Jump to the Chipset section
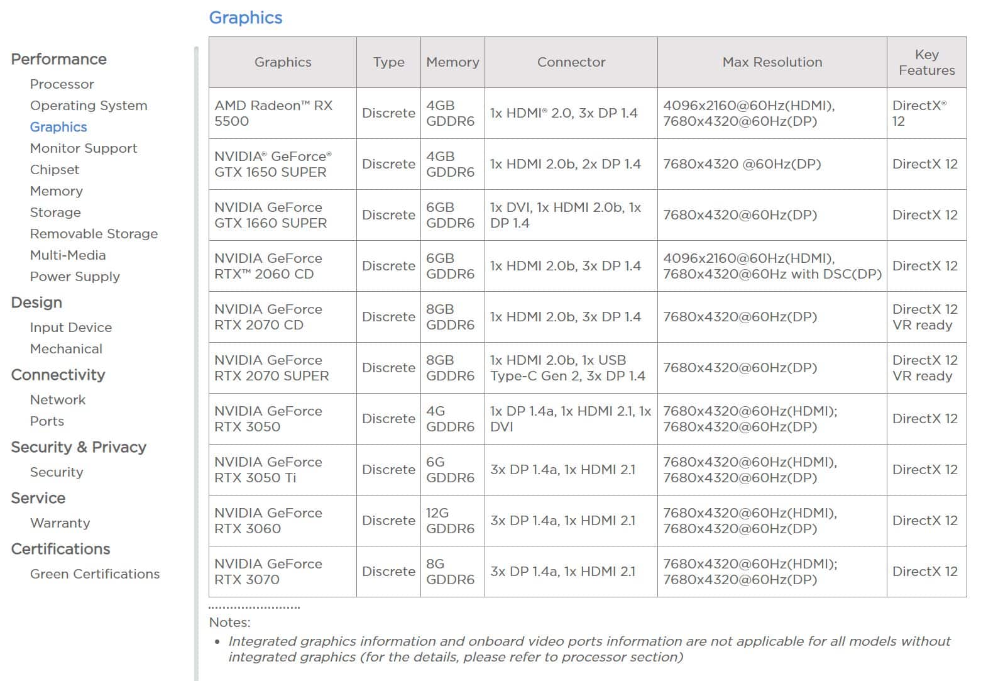Viewport: 1003px width, 681px height. tap(55, 170)
